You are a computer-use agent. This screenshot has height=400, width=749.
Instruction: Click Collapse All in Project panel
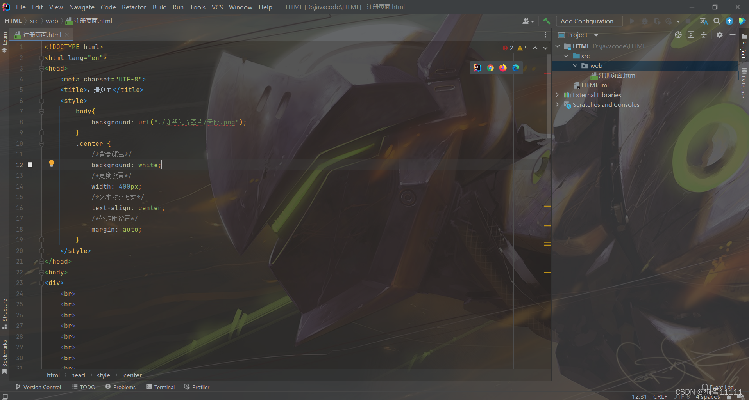(704, 35)
